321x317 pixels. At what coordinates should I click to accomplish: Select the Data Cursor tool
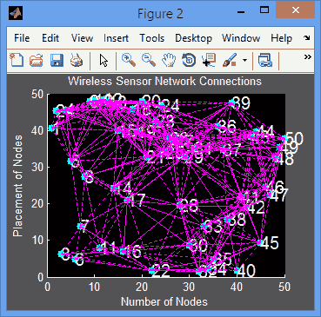coord(209,60)
